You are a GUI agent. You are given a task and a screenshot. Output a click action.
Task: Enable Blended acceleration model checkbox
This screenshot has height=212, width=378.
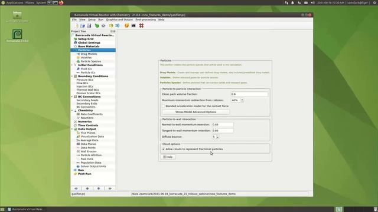[x=164, y=106]
